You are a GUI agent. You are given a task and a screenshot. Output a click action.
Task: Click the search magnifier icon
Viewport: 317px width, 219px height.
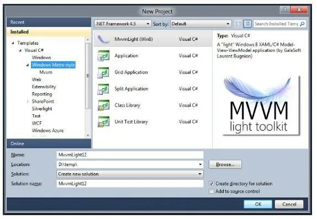(x=302, y=24)
